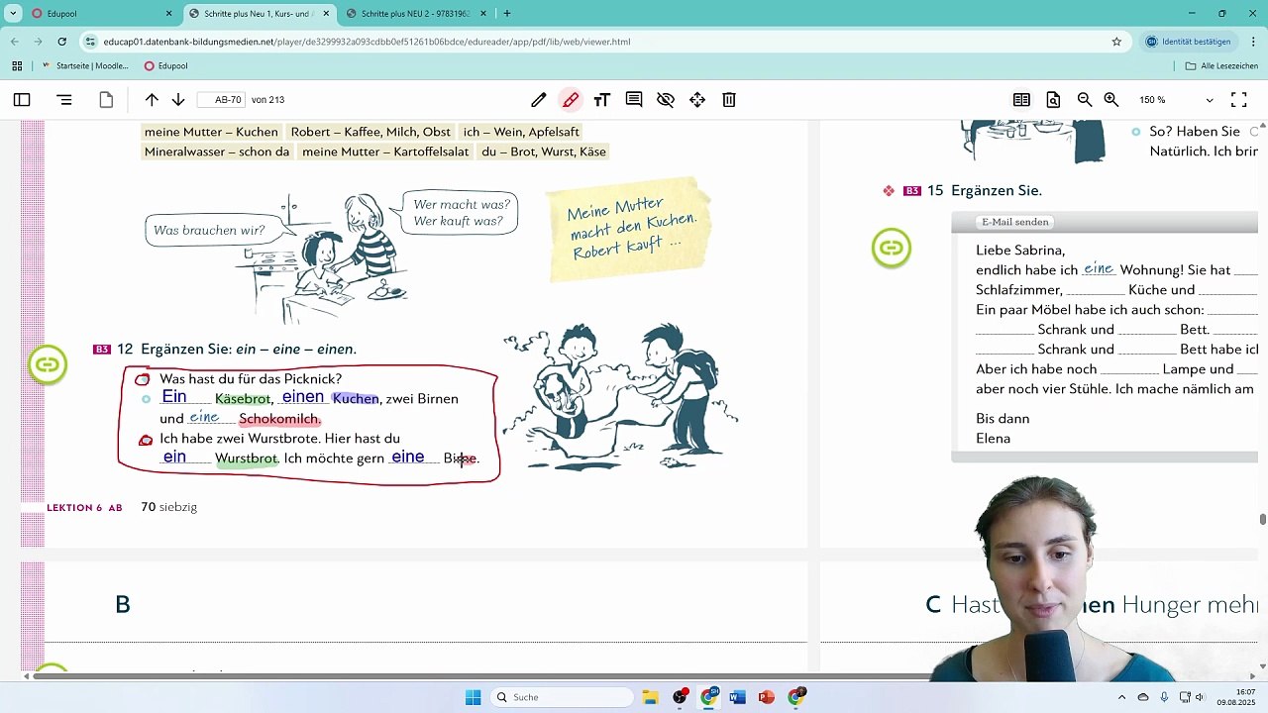
Task: Click the page number field AB-70
Action: tap(221, 100)
